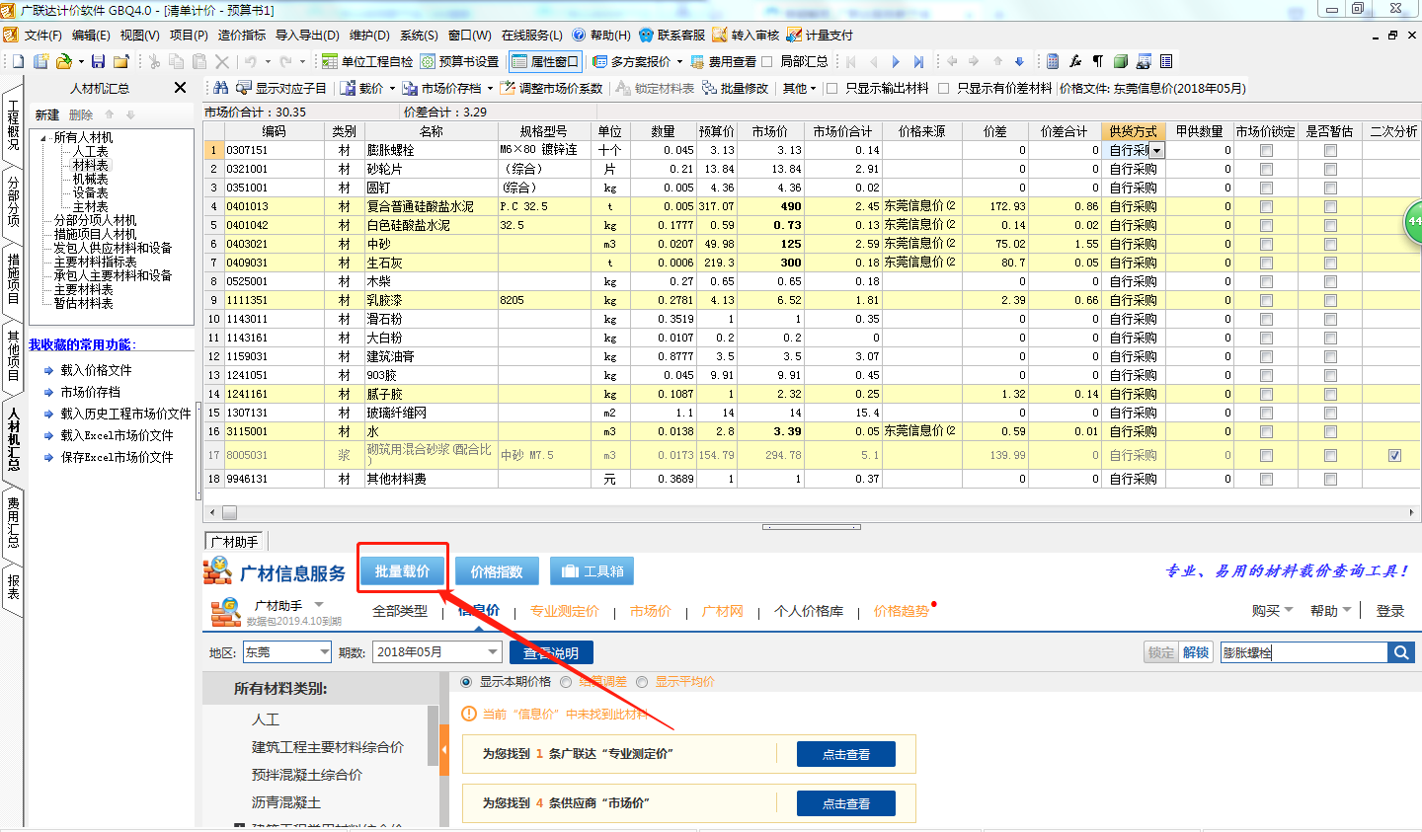Open 地区 东莞 region dropdown
This screenshot has width=1422, height=832.
click(x=324, y=652)
